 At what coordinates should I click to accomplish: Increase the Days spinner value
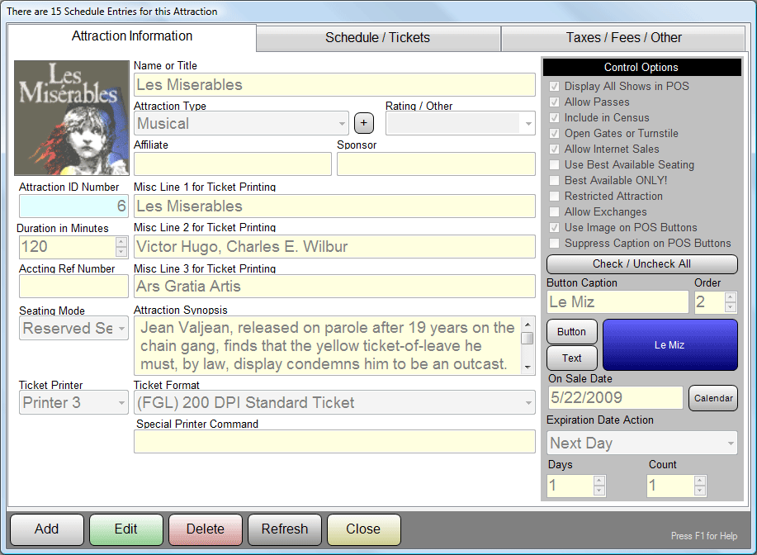pyautogui.click(x=599, y=481)
